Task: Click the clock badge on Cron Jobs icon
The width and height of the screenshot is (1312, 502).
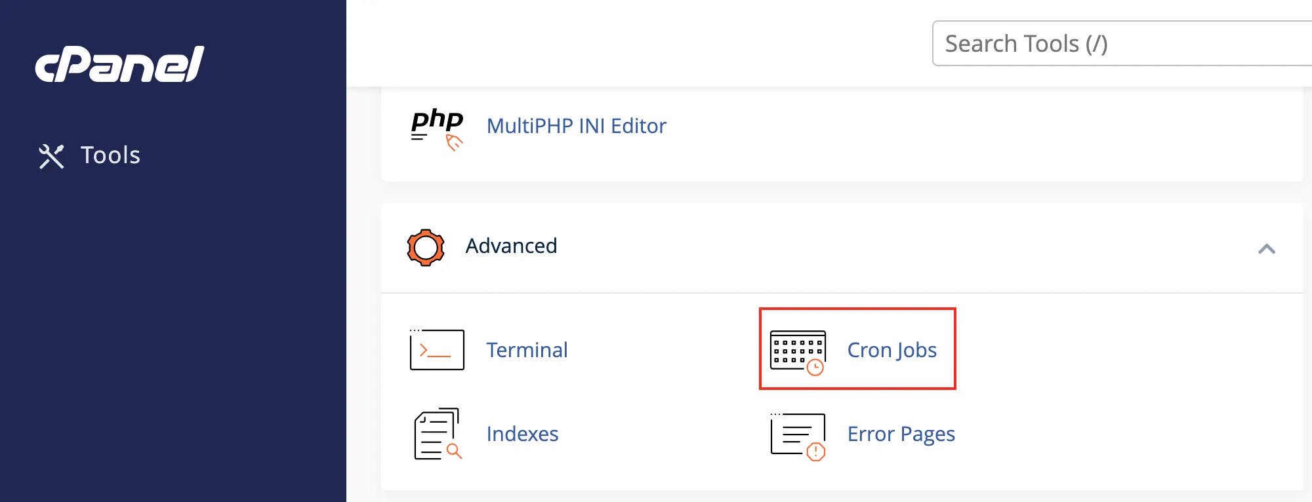Action: [x=815, y=367]
